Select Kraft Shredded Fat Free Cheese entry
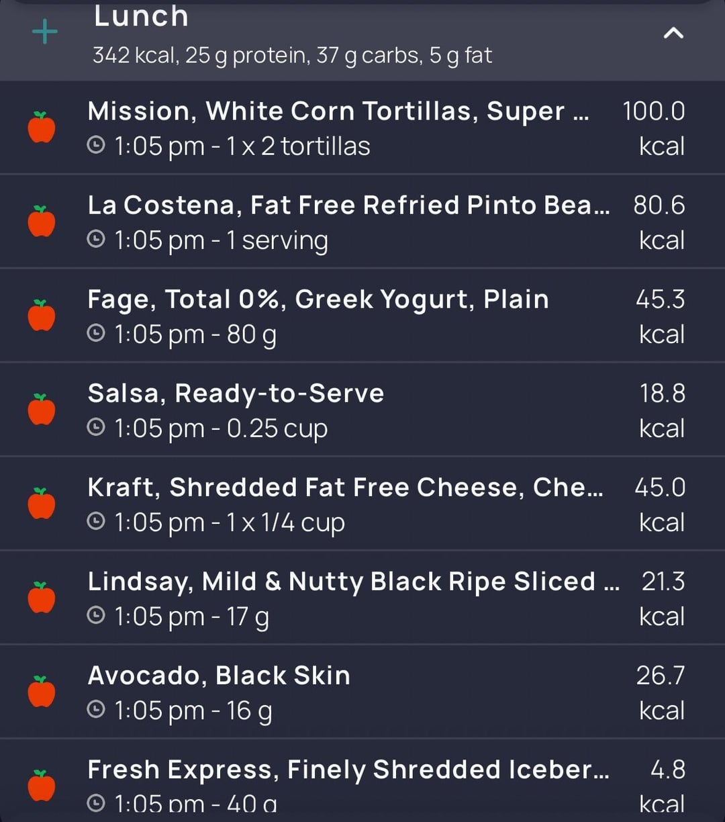Image resolution: width=725 pixels, height=822 pixels. (362, 504)
